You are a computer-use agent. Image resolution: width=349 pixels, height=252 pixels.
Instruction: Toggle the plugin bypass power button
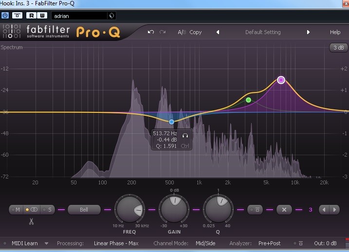click(5, 16)
